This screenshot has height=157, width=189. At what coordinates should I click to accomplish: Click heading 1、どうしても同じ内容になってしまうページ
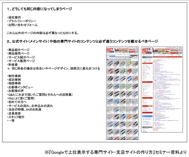point(40,9)
